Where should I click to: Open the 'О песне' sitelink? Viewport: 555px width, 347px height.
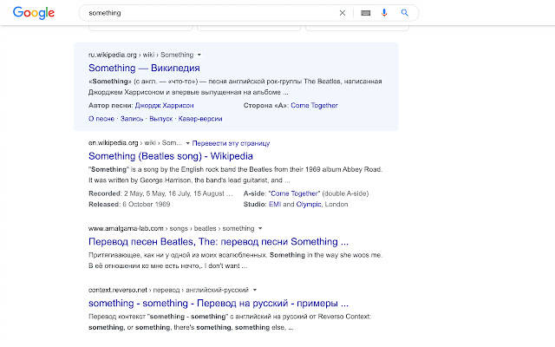click(x=101, y=119)
